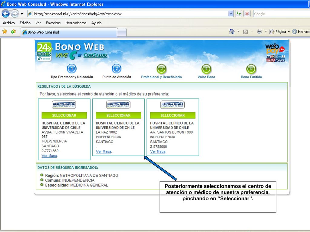Image resolution: width=310 pixels, height=232 pixels.
Task: Click the 24 Horas Consalud logo
Action: pos(44,52)
